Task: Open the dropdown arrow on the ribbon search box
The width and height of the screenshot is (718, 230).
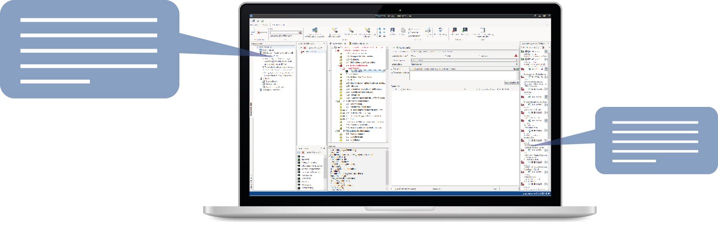Action: (x=301, y=33)
